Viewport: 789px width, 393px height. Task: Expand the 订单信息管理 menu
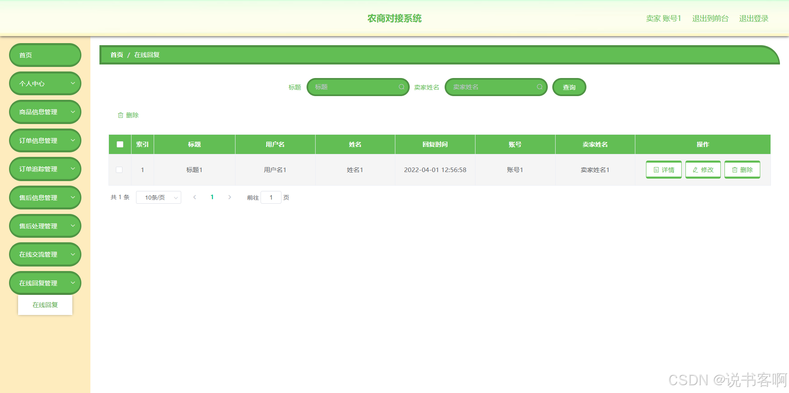[x=45, y=140]
